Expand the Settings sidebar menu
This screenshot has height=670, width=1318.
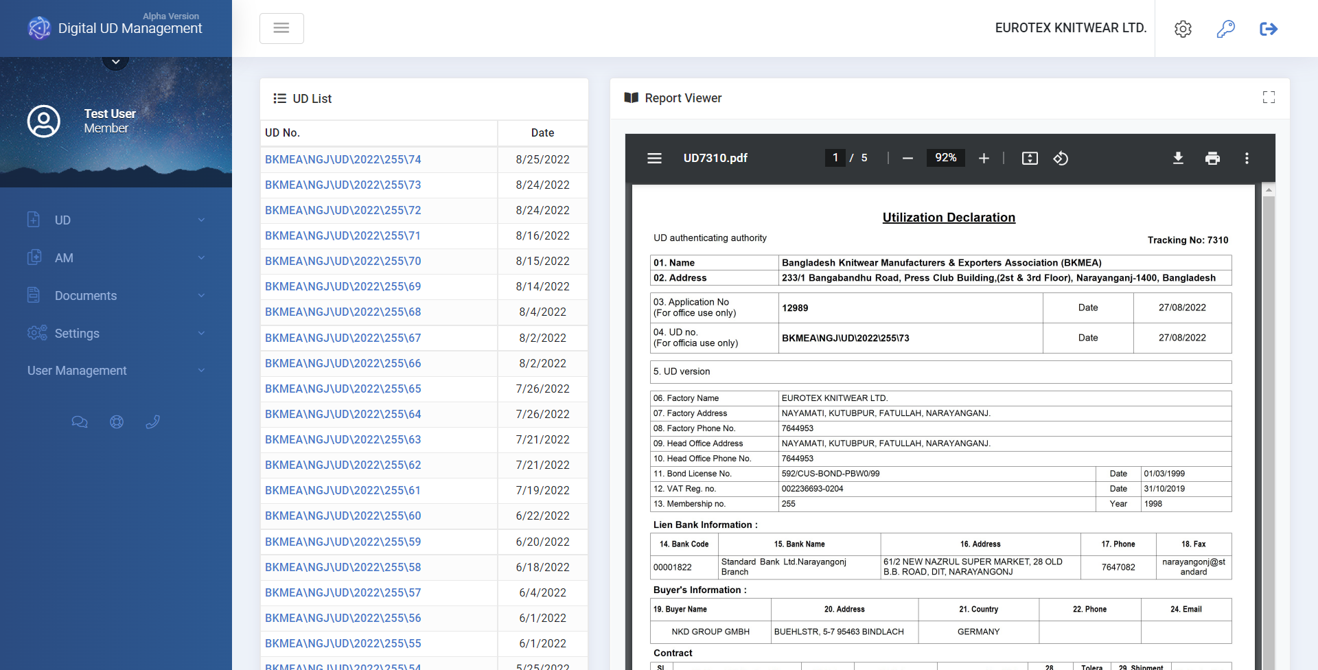click(116, 334)
